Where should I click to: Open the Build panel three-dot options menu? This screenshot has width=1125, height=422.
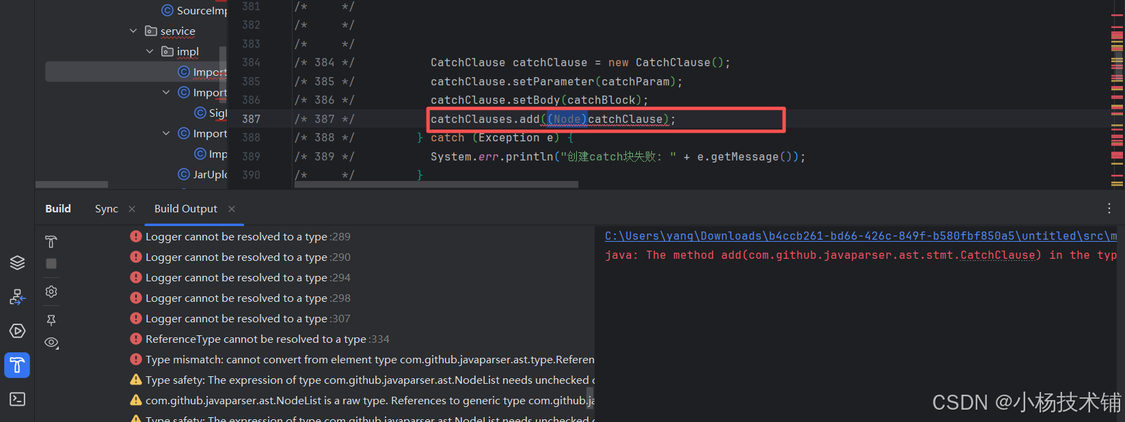1109,208
